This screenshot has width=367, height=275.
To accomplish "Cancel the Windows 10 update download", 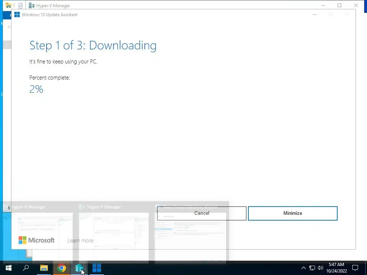I will 201,213.
